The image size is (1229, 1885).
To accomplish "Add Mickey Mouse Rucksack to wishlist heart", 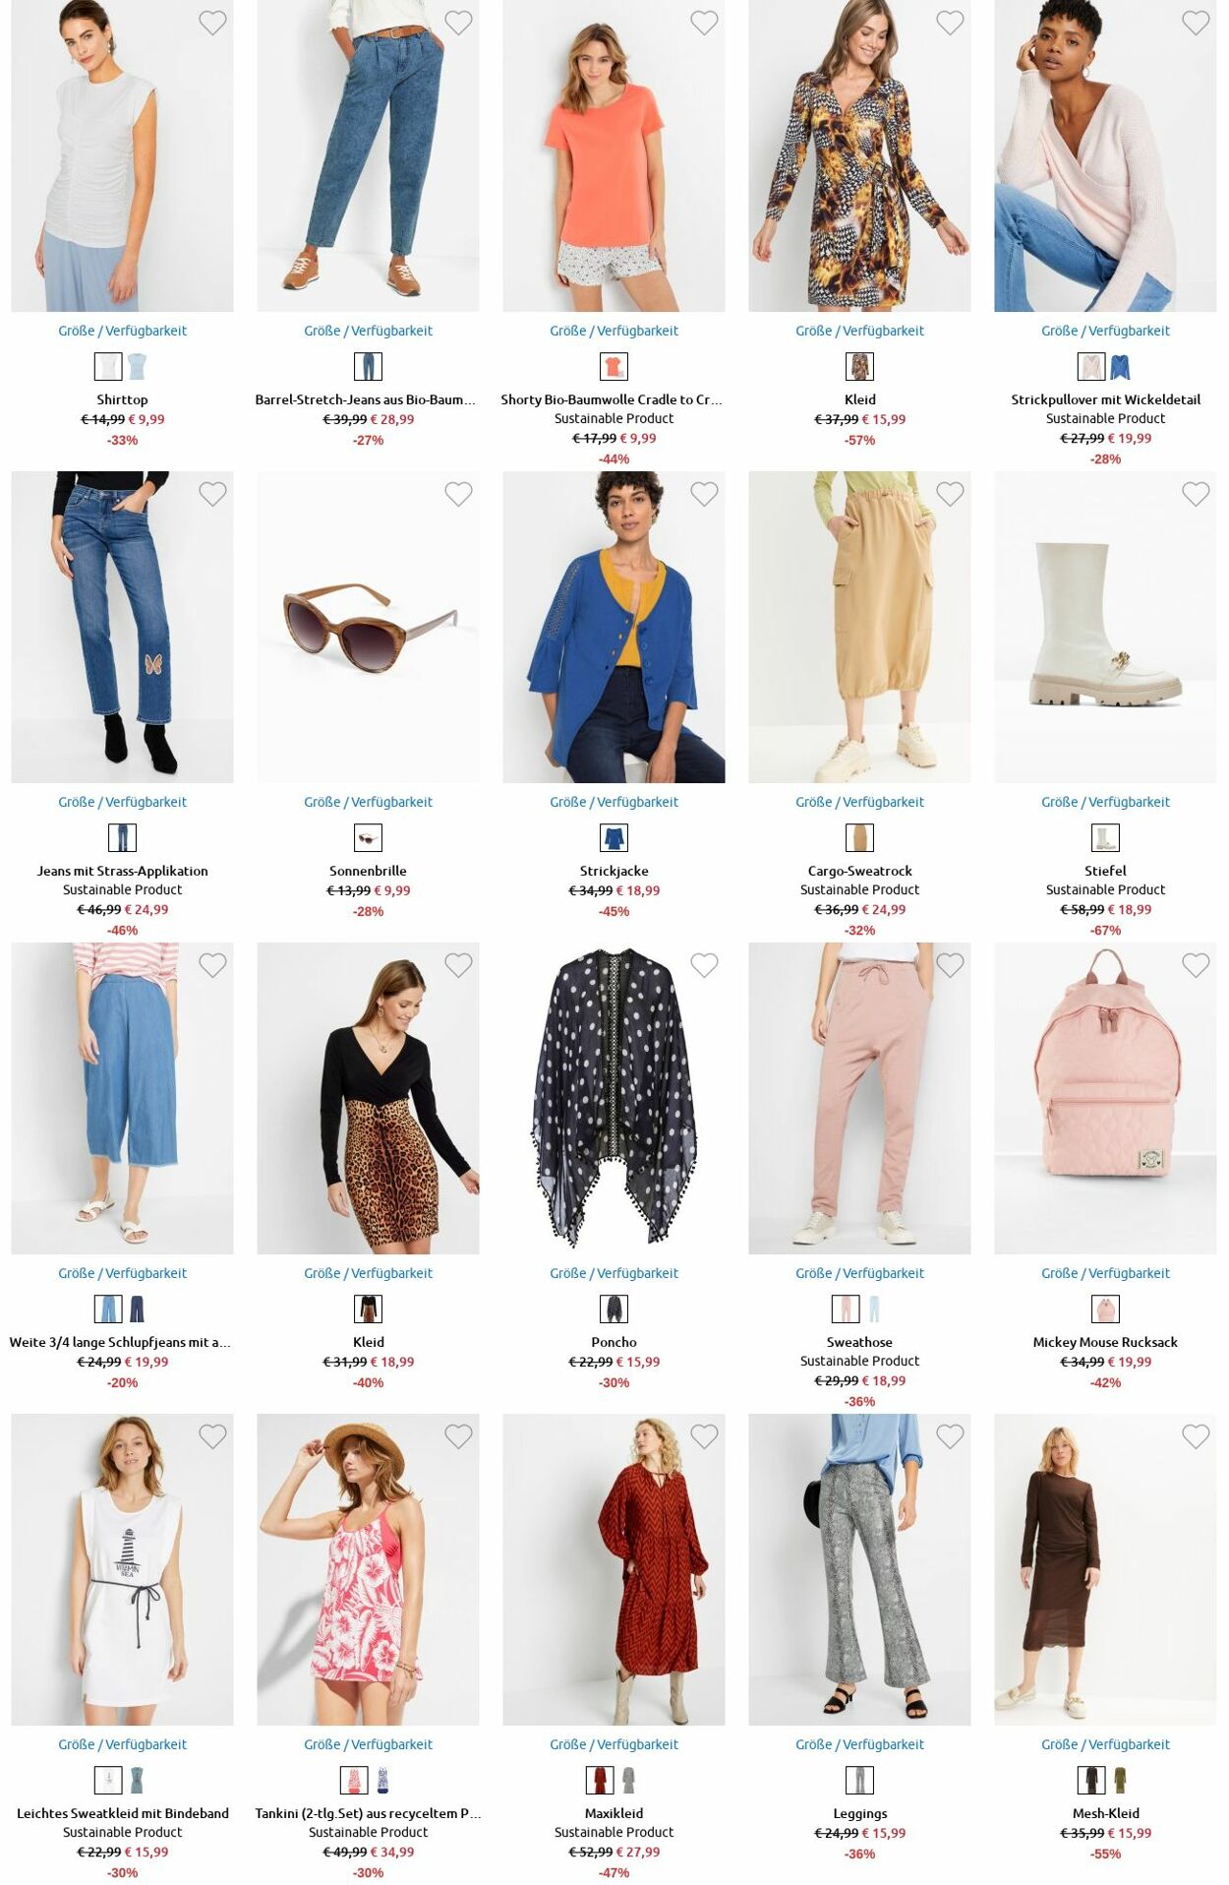I will 1196,965.
